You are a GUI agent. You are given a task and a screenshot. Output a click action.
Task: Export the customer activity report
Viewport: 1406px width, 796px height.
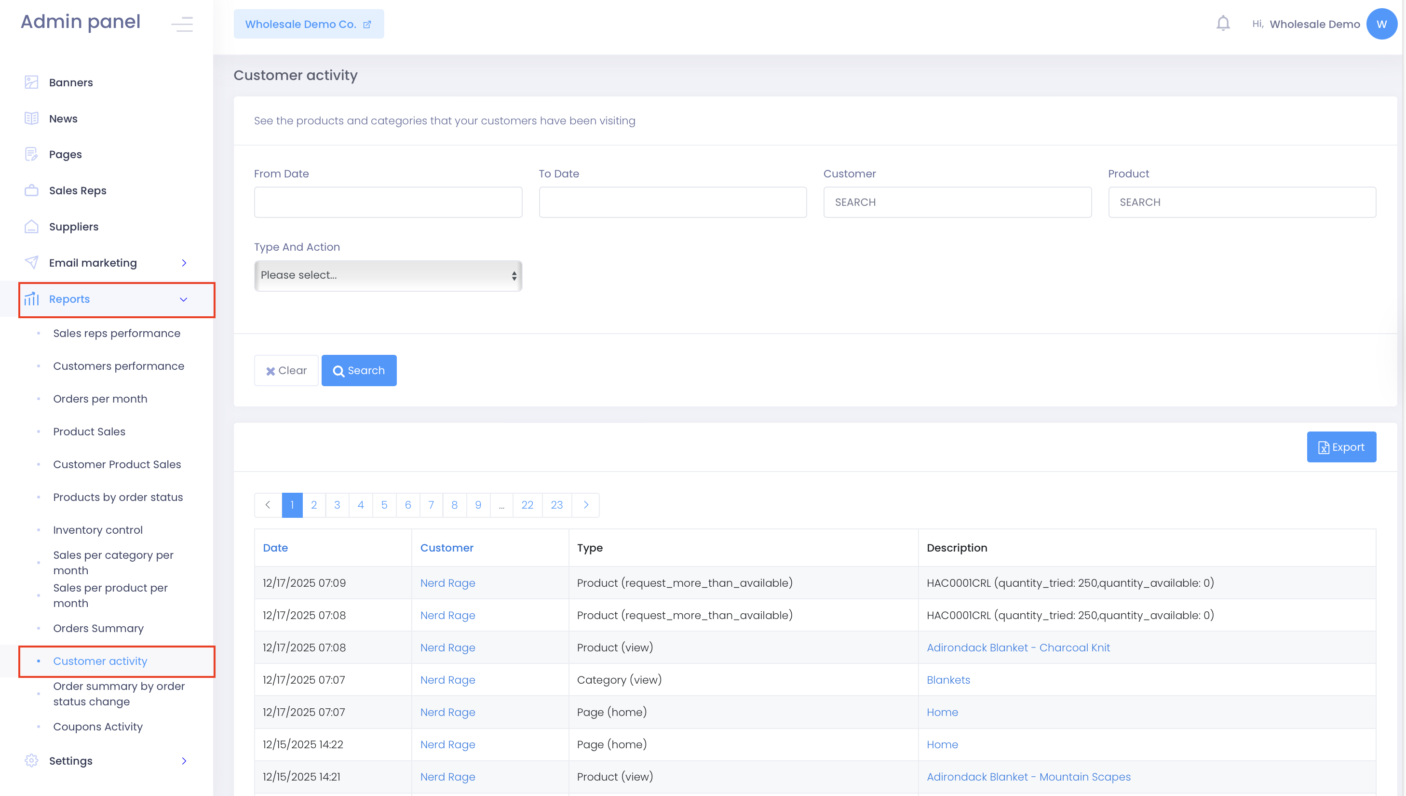pos(1341,447)
